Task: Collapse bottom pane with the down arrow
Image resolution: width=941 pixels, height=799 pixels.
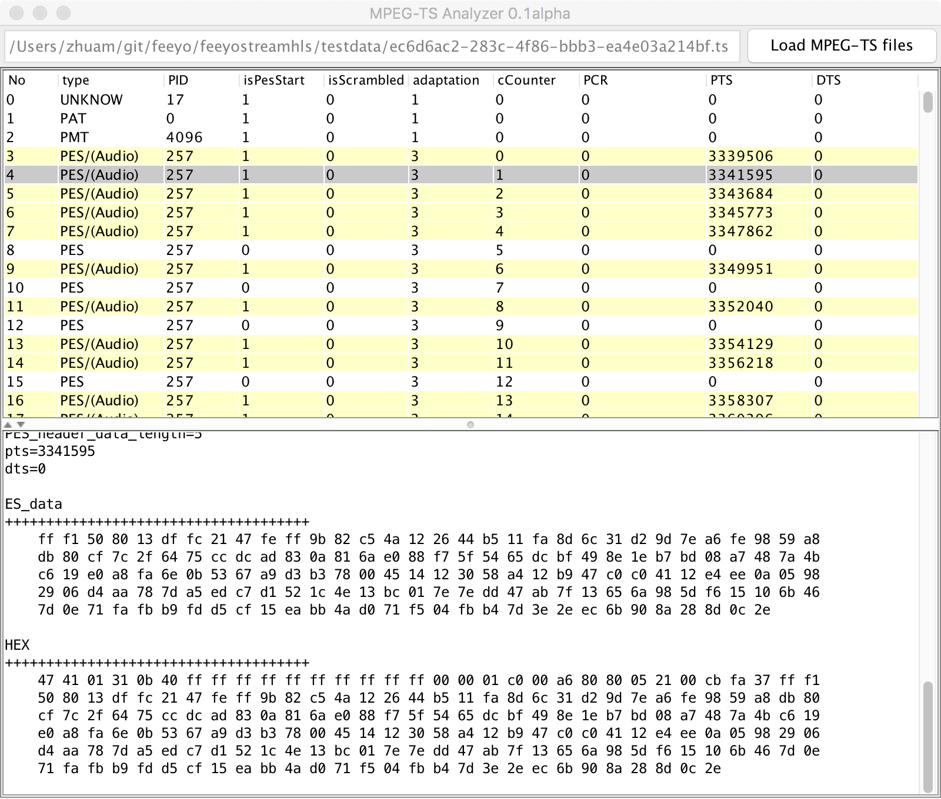Action: (21, 424)
